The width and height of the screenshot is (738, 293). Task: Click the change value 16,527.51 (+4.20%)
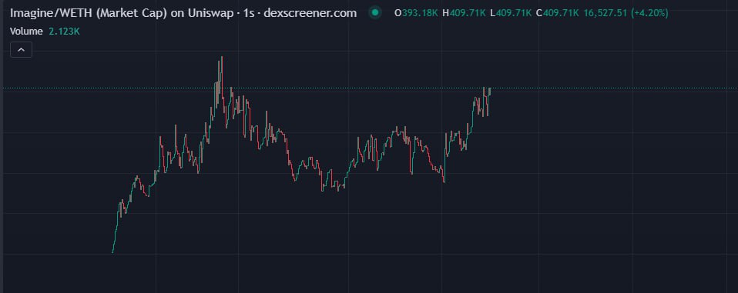626,13
